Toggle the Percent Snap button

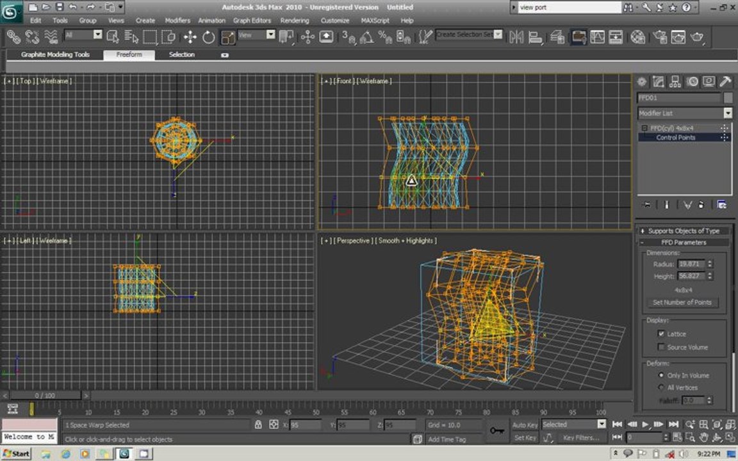tap(385, 36)
